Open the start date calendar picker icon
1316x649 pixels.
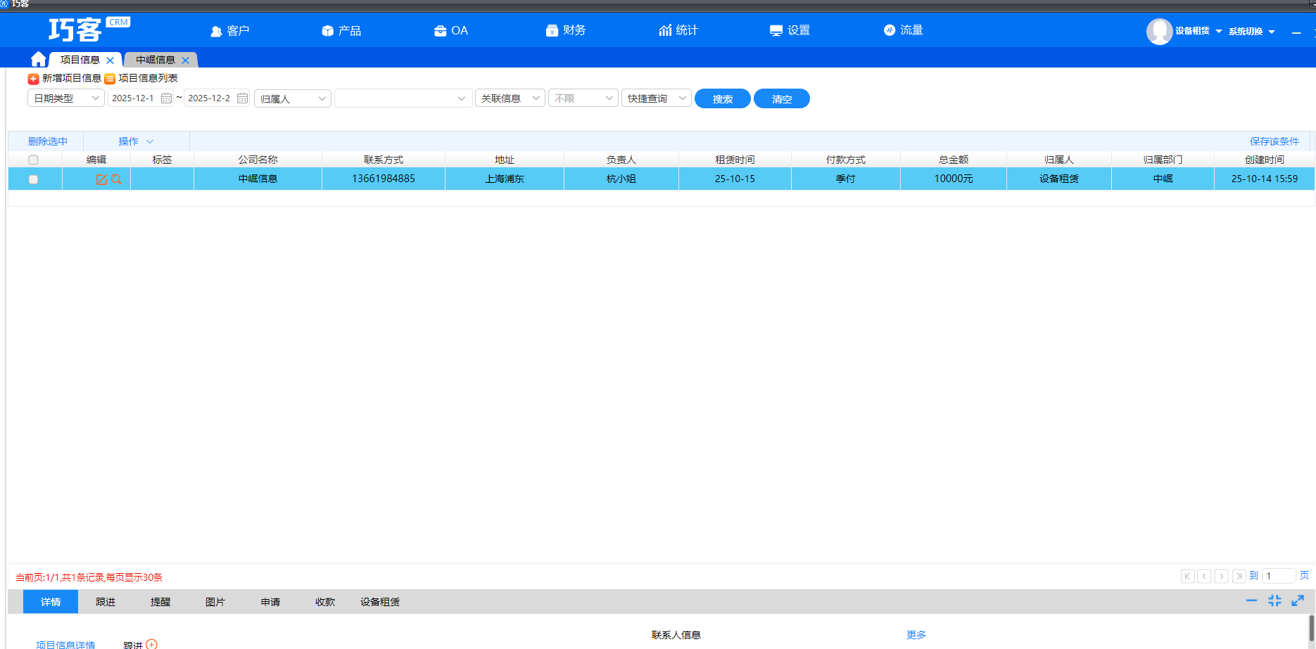click(x=166, y=98)
